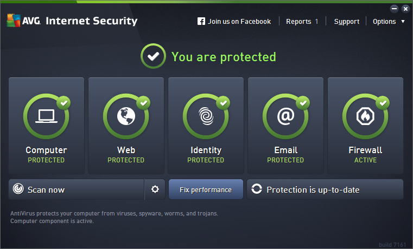Open the Web protection globe icon
Screen dimensions: 413x249
click(126, 116)
